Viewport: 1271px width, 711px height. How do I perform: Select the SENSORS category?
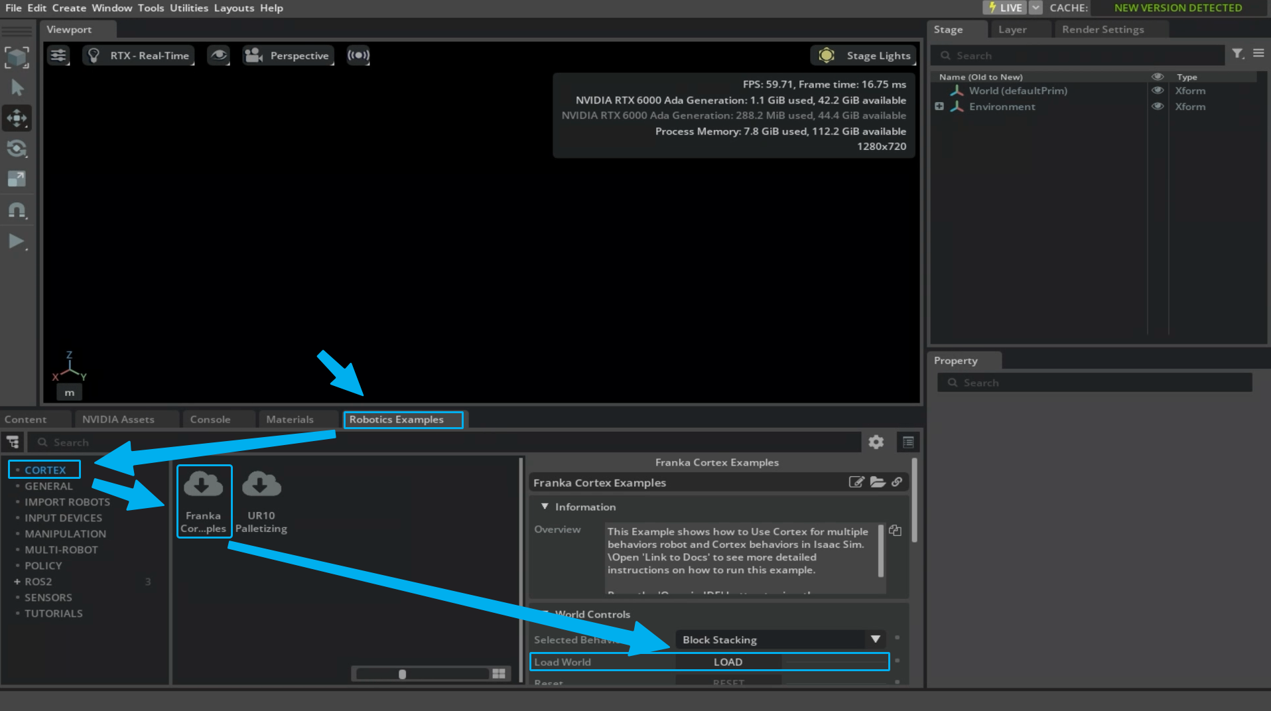48,598
